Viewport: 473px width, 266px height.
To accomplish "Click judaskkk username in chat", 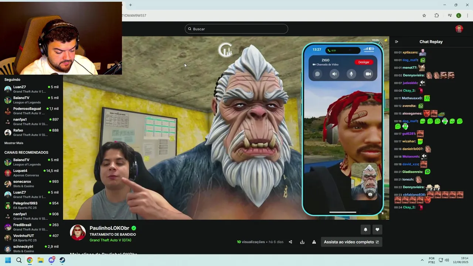I will click(x=410, y=83).
